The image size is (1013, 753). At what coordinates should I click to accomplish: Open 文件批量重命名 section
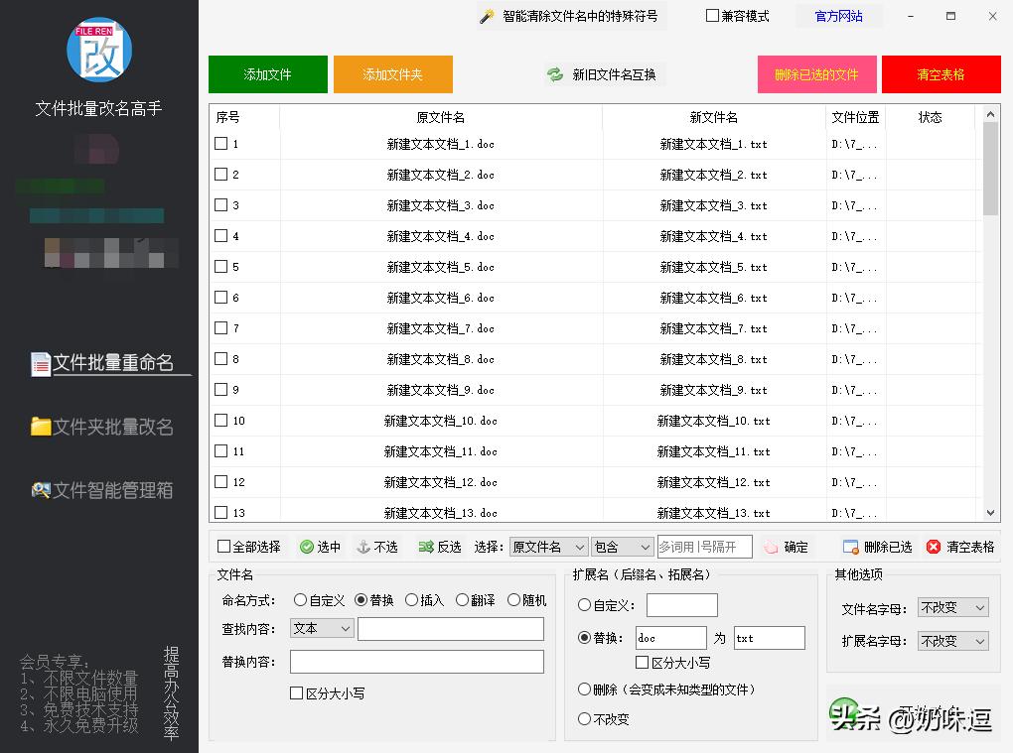[112, 363]
